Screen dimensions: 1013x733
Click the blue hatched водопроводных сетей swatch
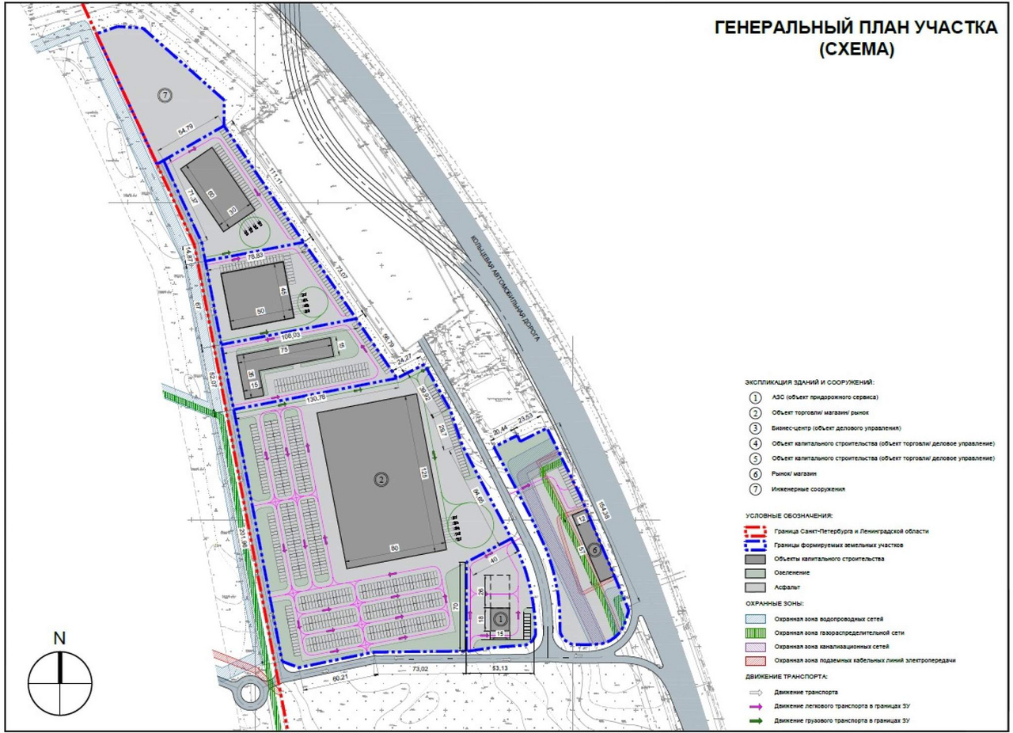coord(756,617)
